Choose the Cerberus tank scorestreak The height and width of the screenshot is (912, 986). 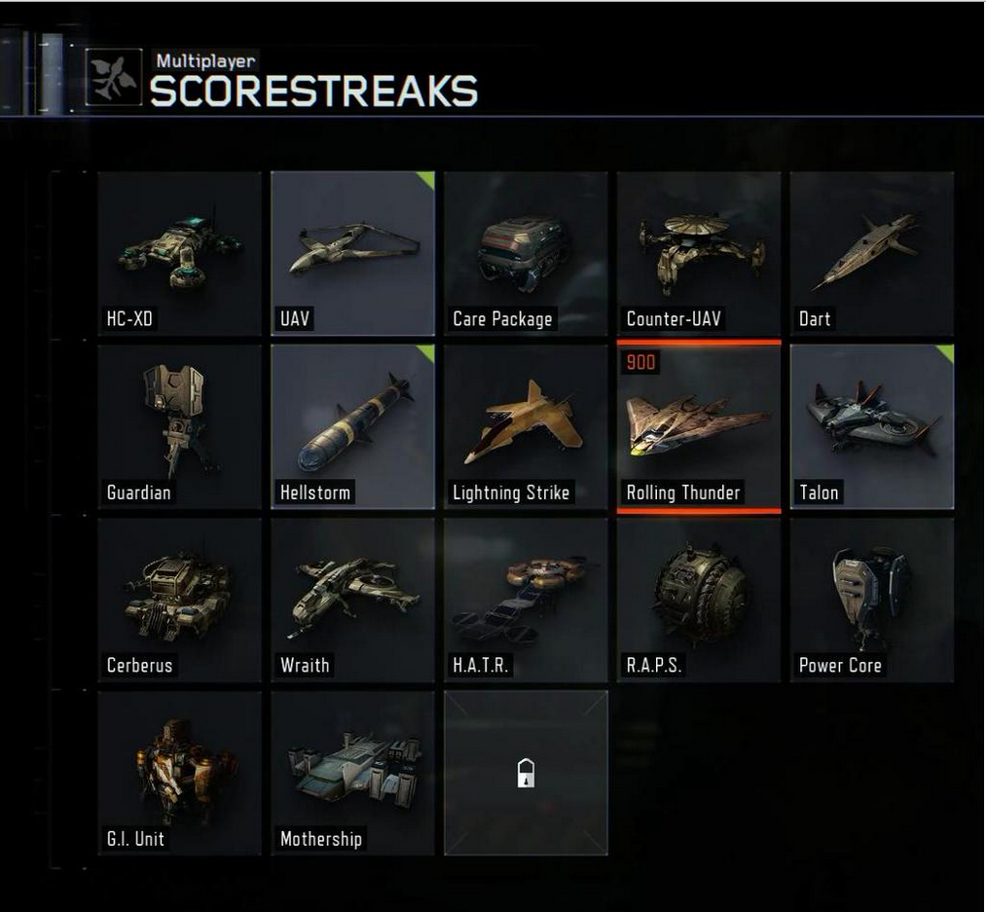pos(180,600)
